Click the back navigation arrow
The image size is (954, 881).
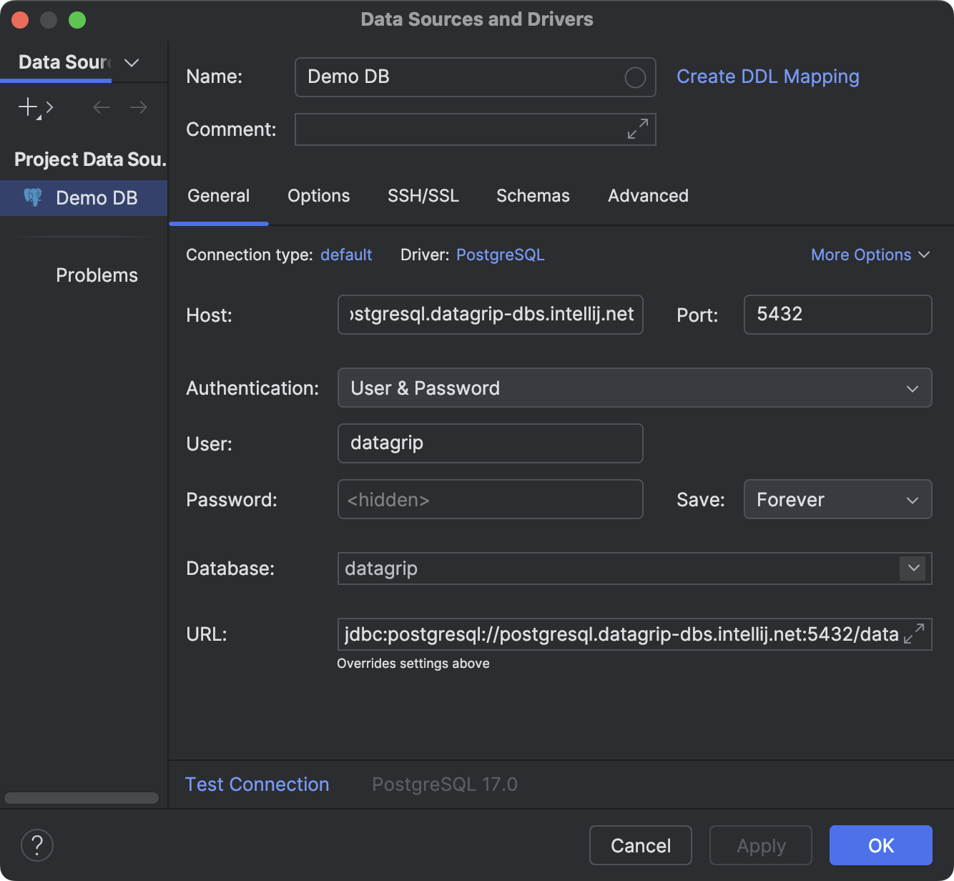[101, 107]
